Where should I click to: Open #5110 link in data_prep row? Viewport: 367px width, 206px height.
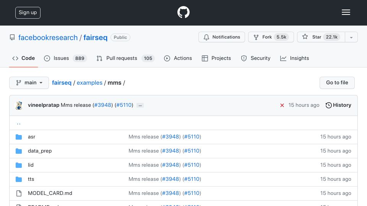[x=192, y=151]
